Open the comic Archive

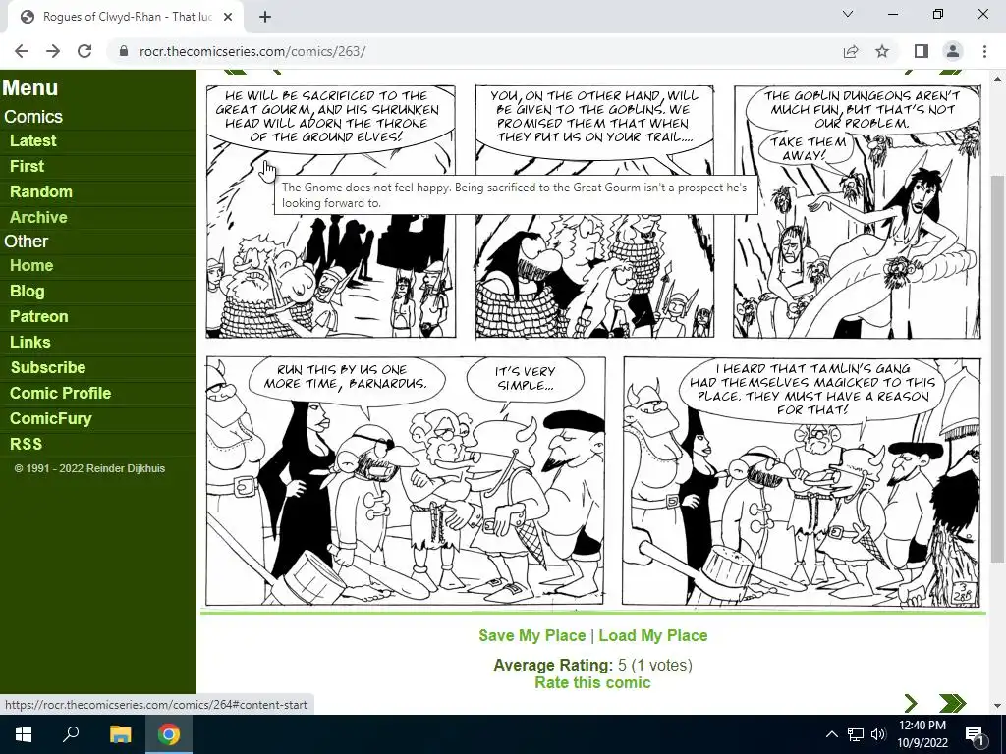point(38,217)
